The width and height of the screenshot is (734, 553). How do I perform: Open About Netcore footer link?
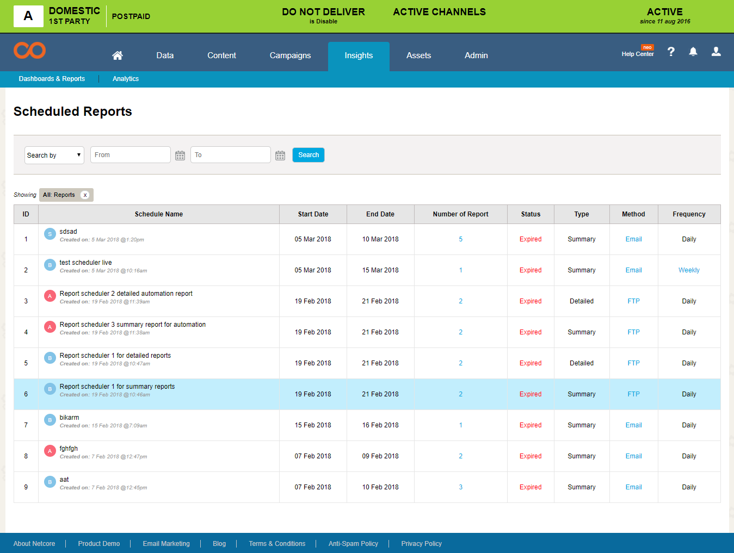pos(34,544)
